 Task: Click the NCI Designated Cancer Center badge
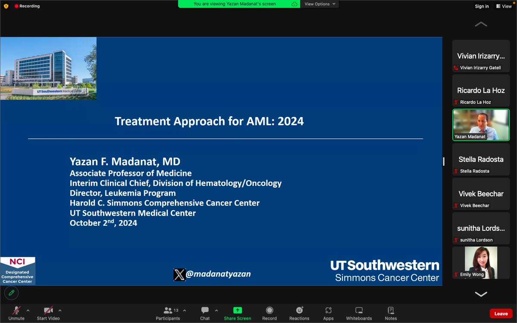click(18, 271)
